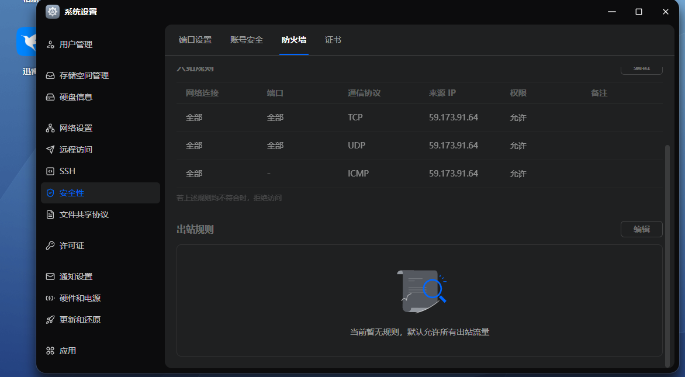The width and height of the screenshot is (685, 377).
Task: Click the system settings gear icon
Action: click(x=53, y=12)
